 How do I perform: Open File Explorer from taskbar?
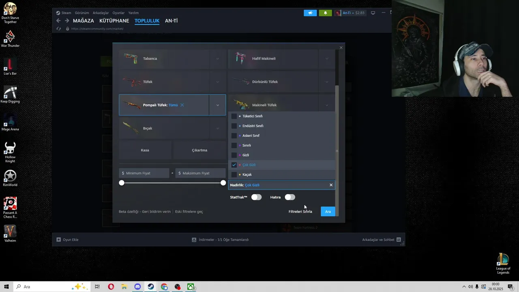pos(124,287)
